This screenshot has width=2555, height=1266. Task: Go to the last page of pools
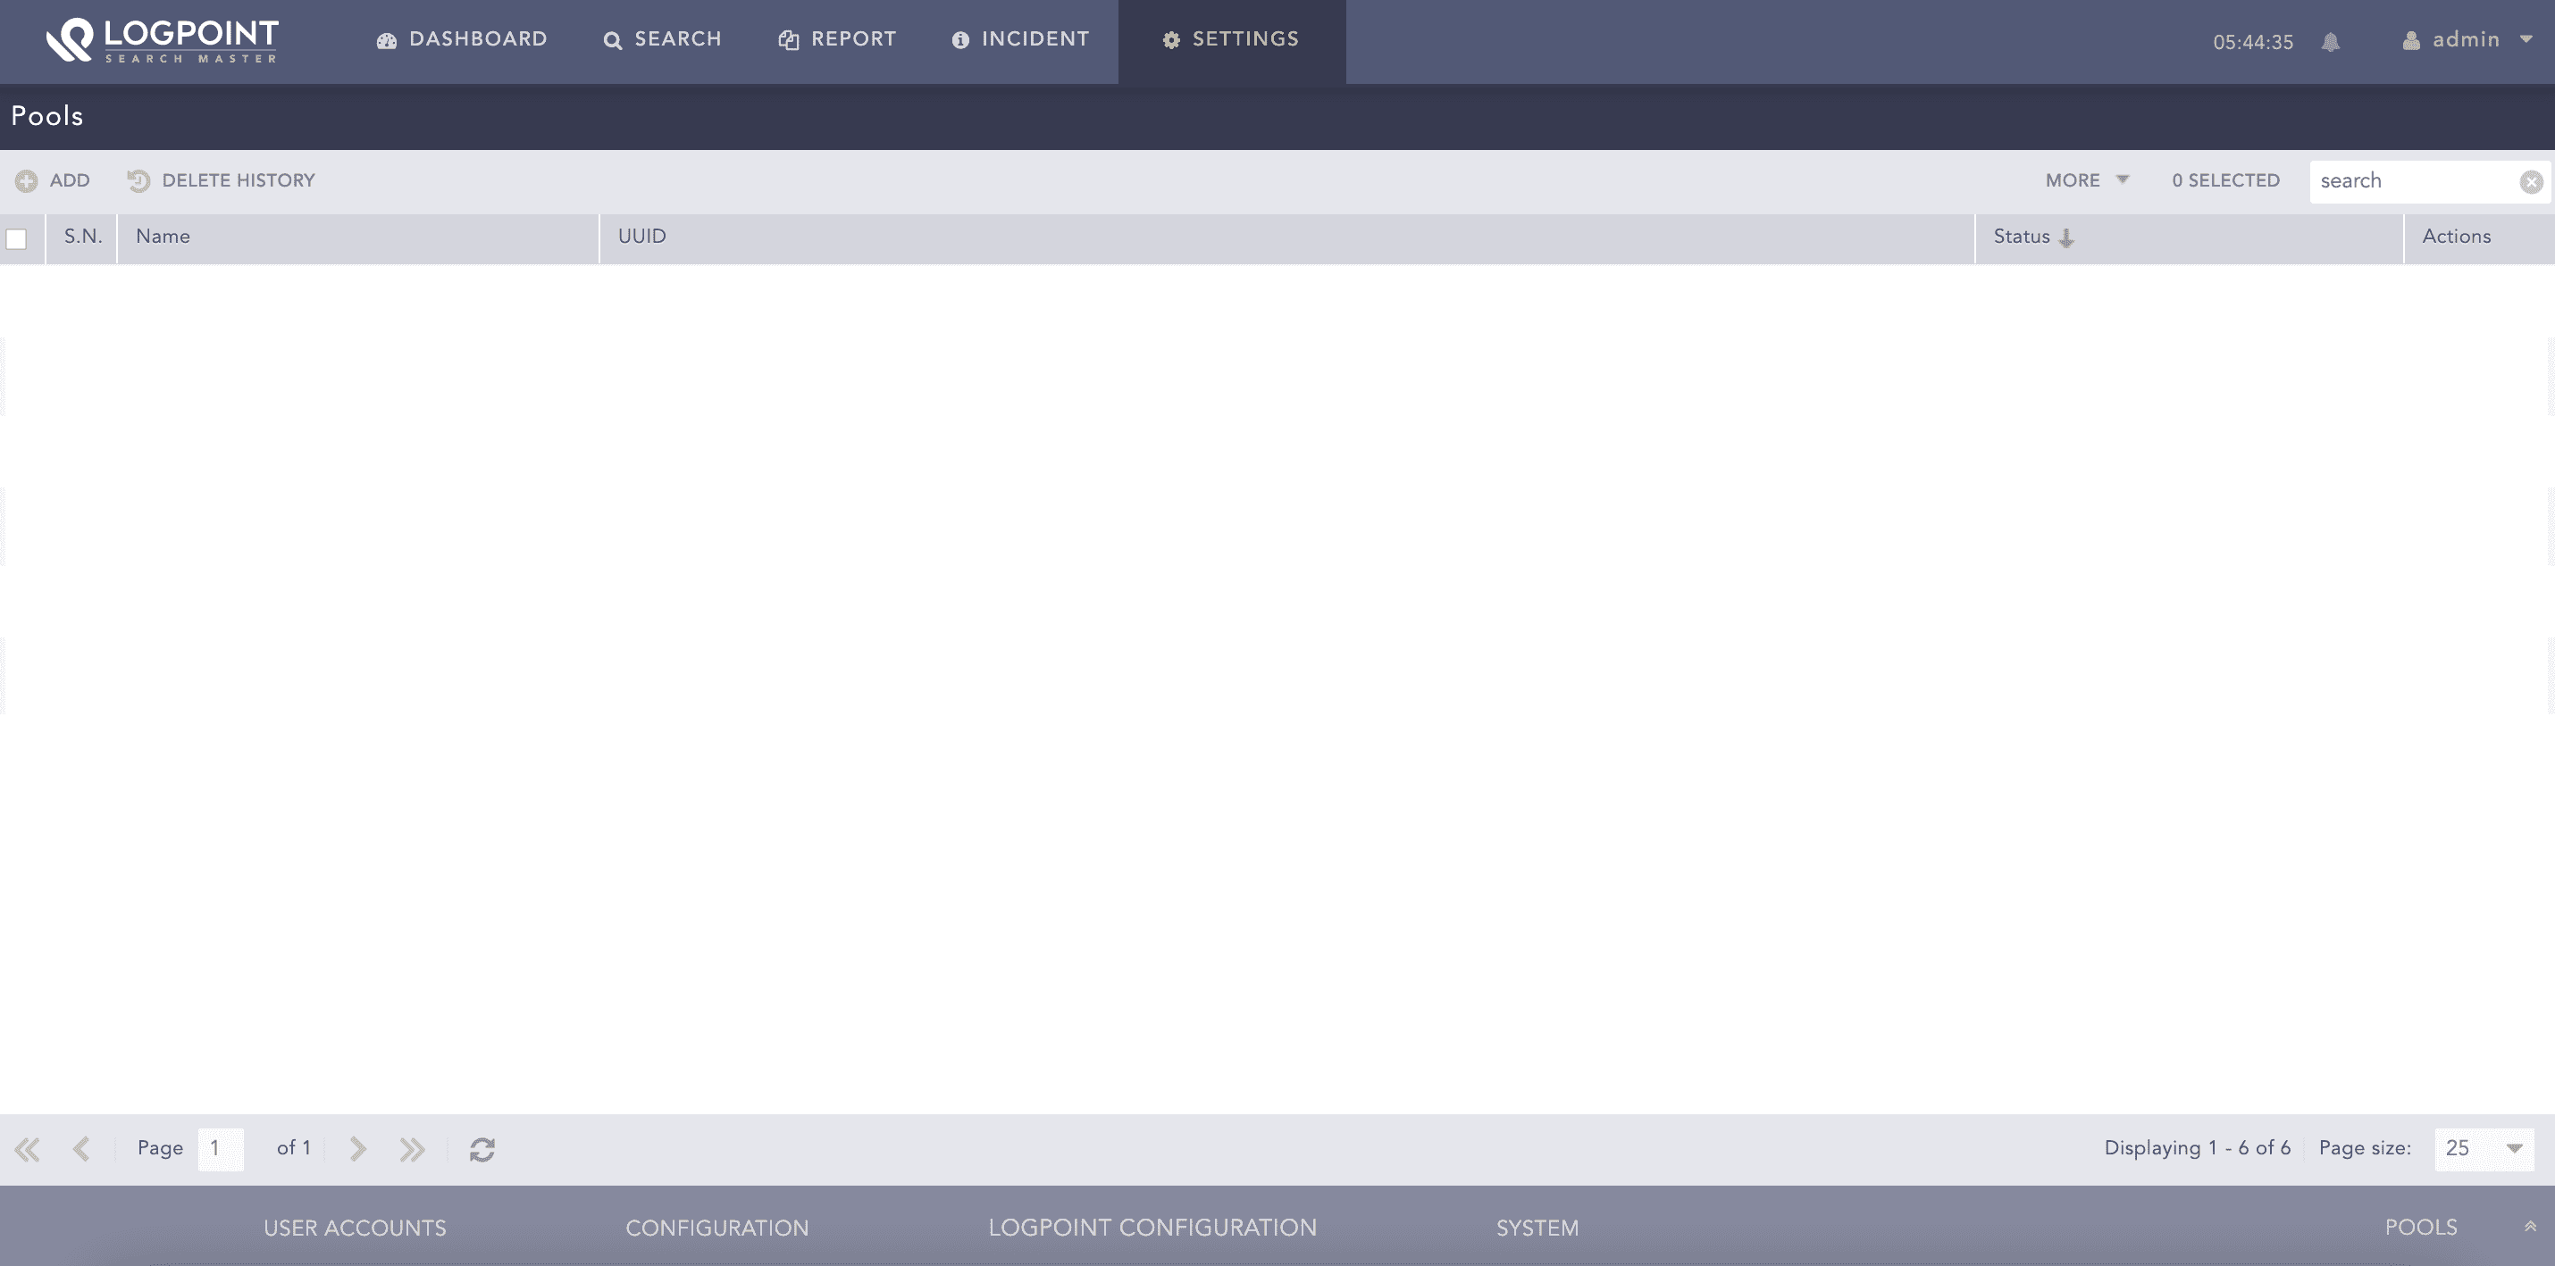click(x=413, y=1148)
